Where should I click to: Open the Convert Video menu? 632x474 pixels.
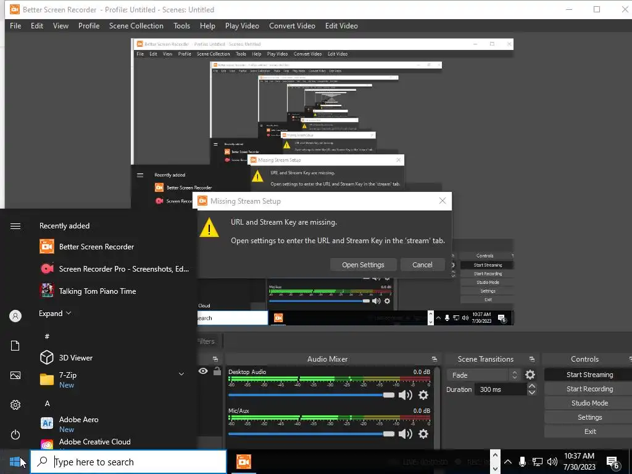(x=292, y=26)
